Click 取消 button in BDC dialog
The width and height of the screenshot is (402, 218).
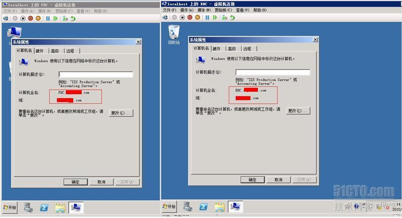point(278,180)
